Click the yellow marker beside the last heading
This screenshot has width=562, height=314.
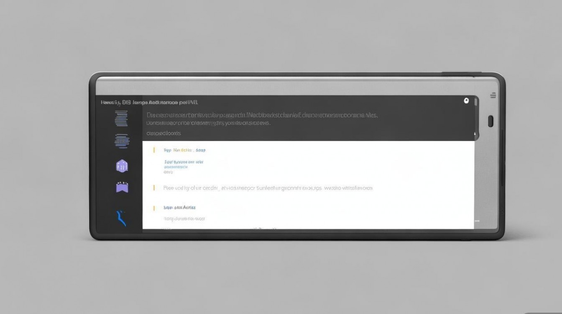pyautogui.click(x=154, y=208)
